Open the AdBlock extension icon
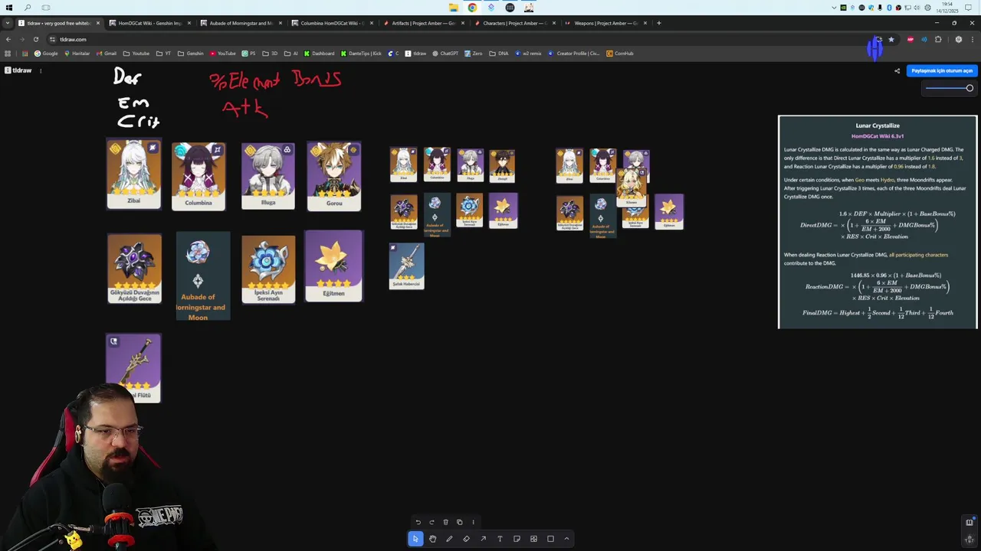 (x=910, y=39)
